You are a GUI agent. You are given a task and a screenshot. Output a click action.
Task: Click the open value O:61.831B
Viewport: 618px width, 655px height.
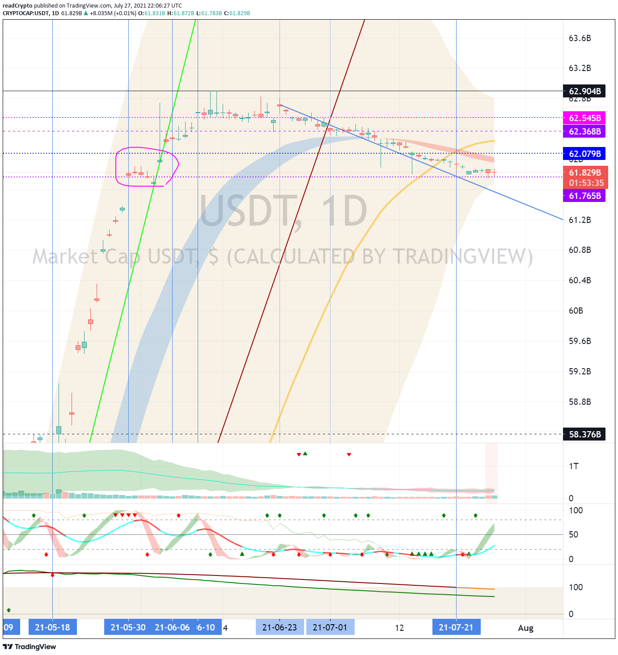point(152,13)
